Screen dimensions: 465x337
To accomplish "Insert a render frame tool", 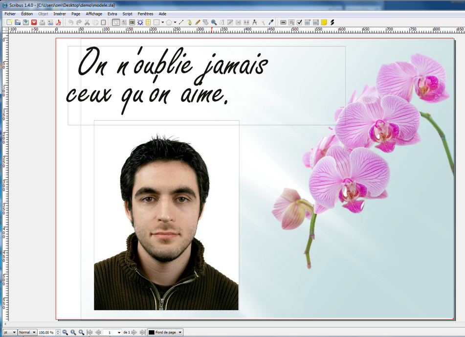I will click(x=140, y=22).
